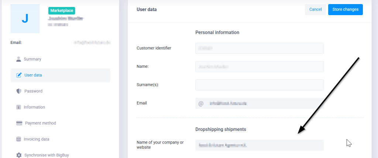
Task: Click the User data edit icon
Action: [19, 75]
